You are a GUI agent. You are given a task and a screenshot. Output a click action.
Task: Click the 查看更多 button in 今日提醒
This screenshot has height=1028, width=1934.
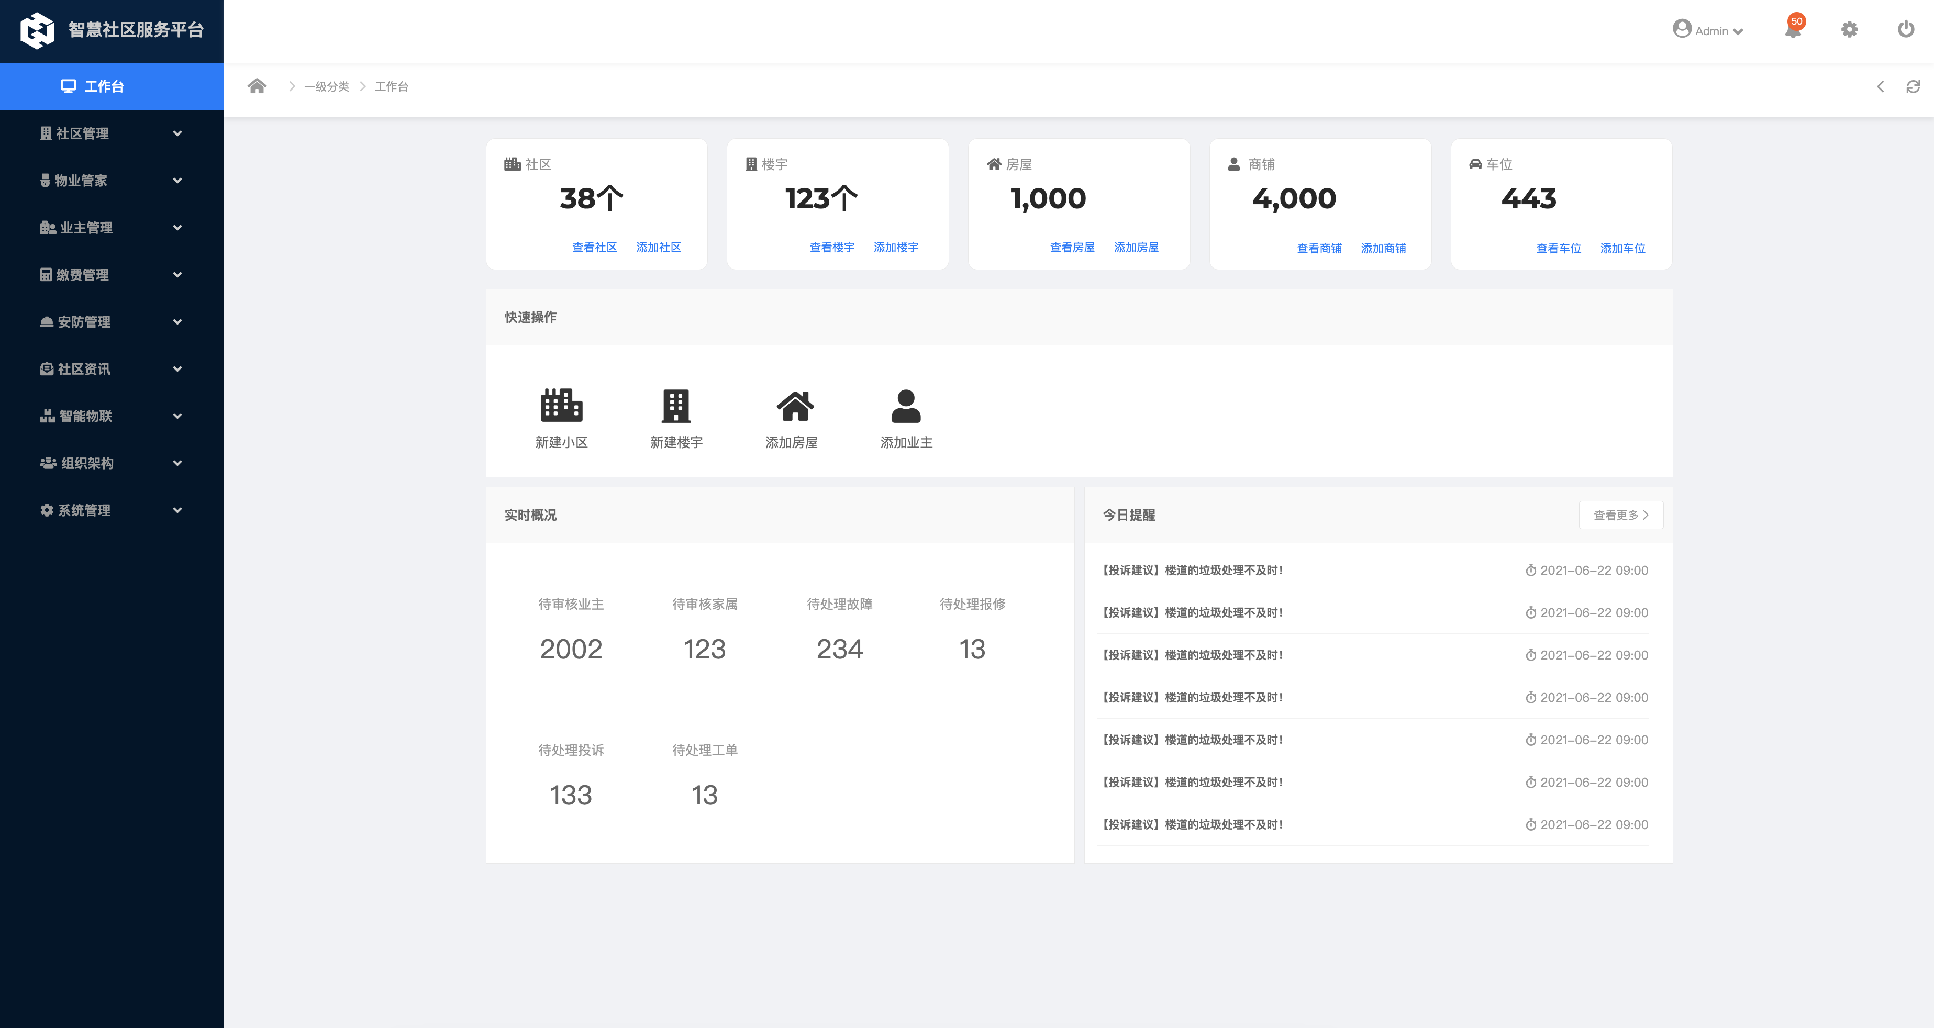click(x=1621, y=515)
